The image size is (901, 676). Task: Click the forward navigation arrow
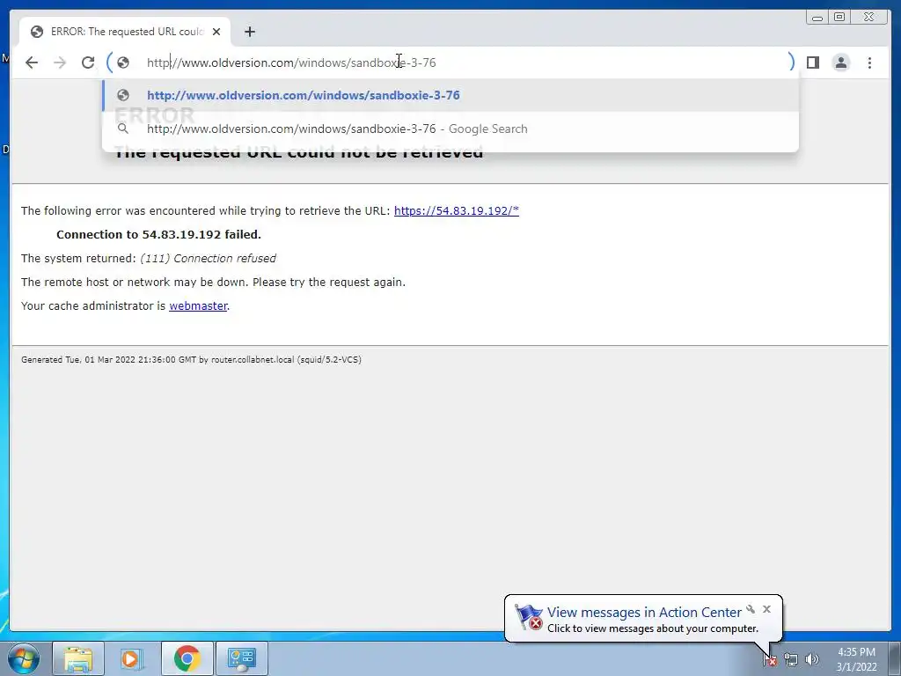coord(60,62)
